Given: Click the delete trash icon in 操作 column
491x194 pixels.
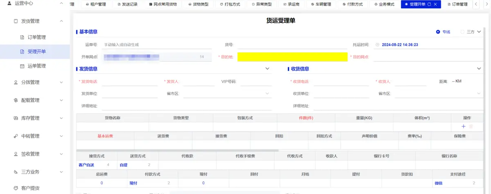Looking at the screenshot, I should (x=471, y=127).
